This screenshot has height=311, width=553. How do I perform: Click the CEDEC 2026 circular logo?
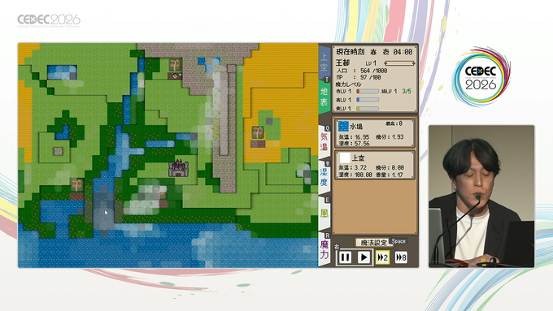tap(481, 77)
